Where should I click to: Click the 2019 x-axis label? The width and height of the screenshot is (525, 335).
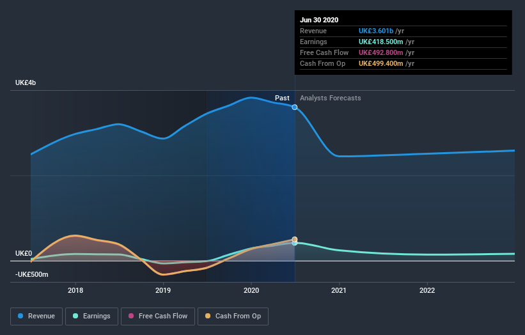click(x=163, y=290)
